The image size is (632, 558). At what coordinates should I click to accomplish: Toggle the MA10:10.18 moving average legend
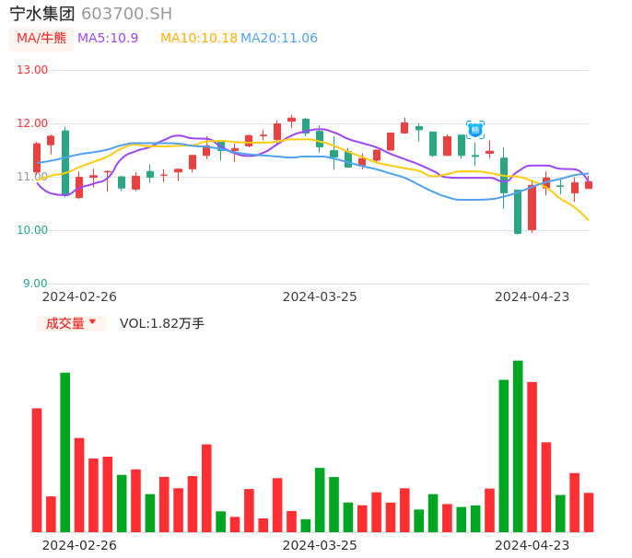click(199, 39)
